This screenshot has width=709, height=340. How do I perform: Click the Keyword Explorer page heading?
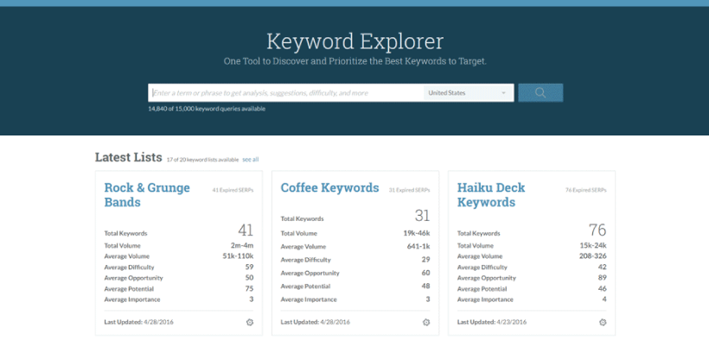(x=354, y=41)
